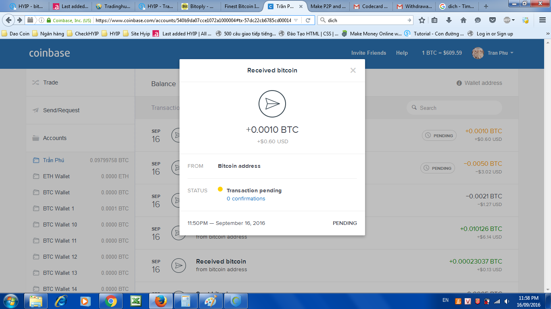Open the 'Log in or Sign up' bookmark

click(x=490, y=34)
